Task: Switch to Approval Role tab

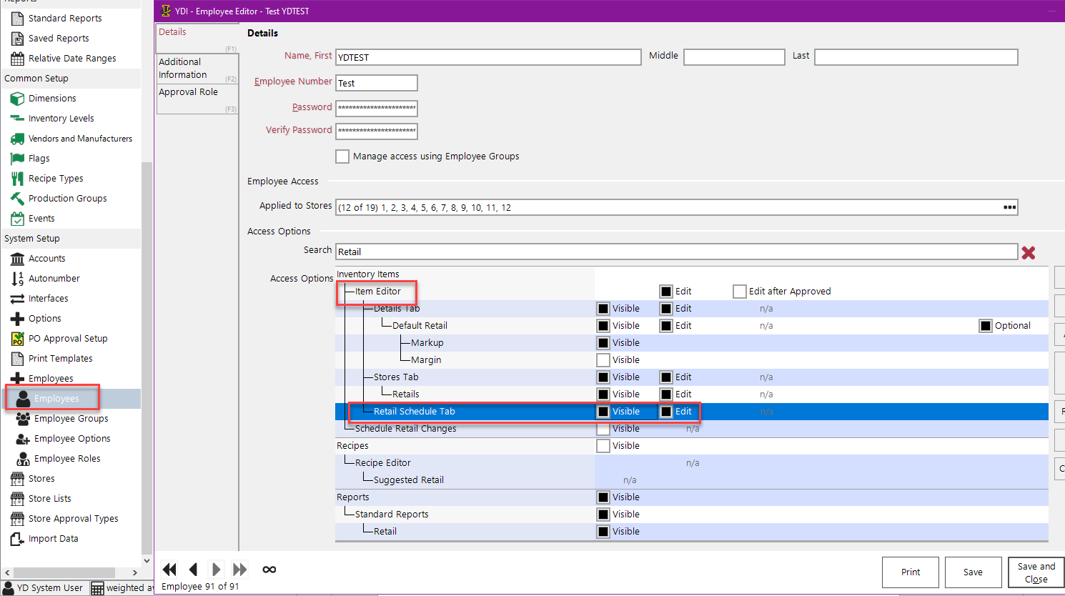Action: (197, 99)
